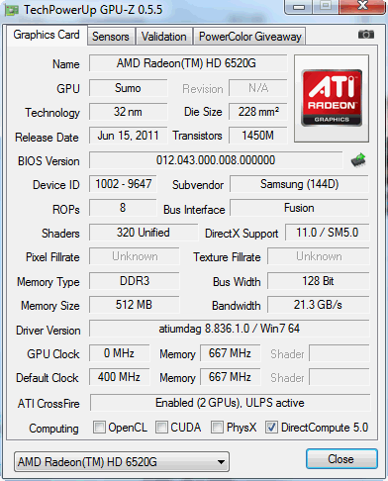Click the BIOS save chip icon
Image resolution: width=388 pixels, height=481 pixels.
(x=358, y=160)
